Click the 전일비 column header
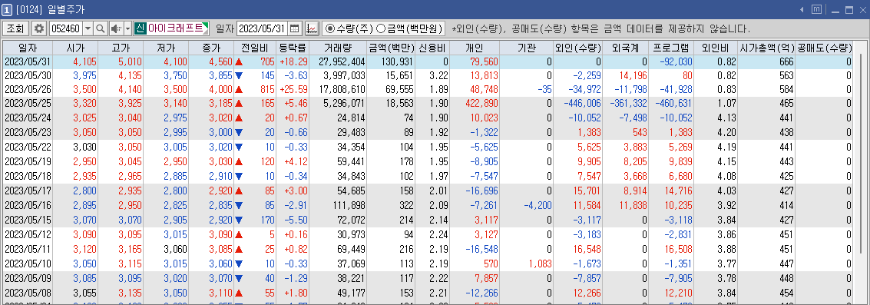This screenshot has width=870, height=305. click(x=255, y=48)
